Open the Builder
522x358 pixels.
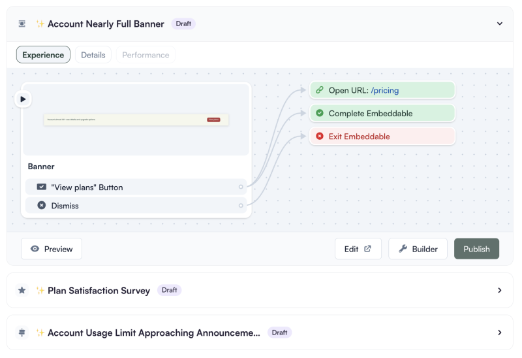418,249
